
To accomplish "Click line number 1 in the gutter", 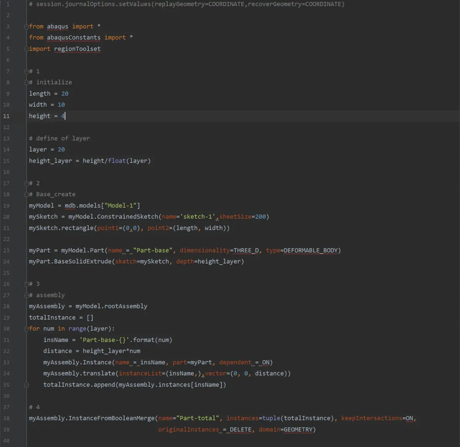I will [x=8, y=4].
